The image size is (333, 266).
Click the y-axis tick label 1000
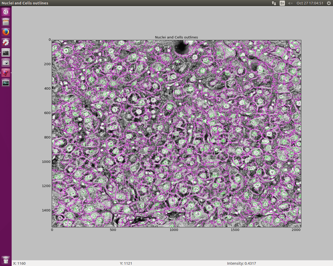pos(46,162)
